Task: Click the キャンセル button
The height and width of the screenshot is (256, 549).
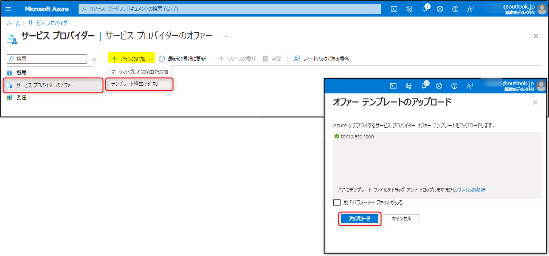Action: [401, 219]
